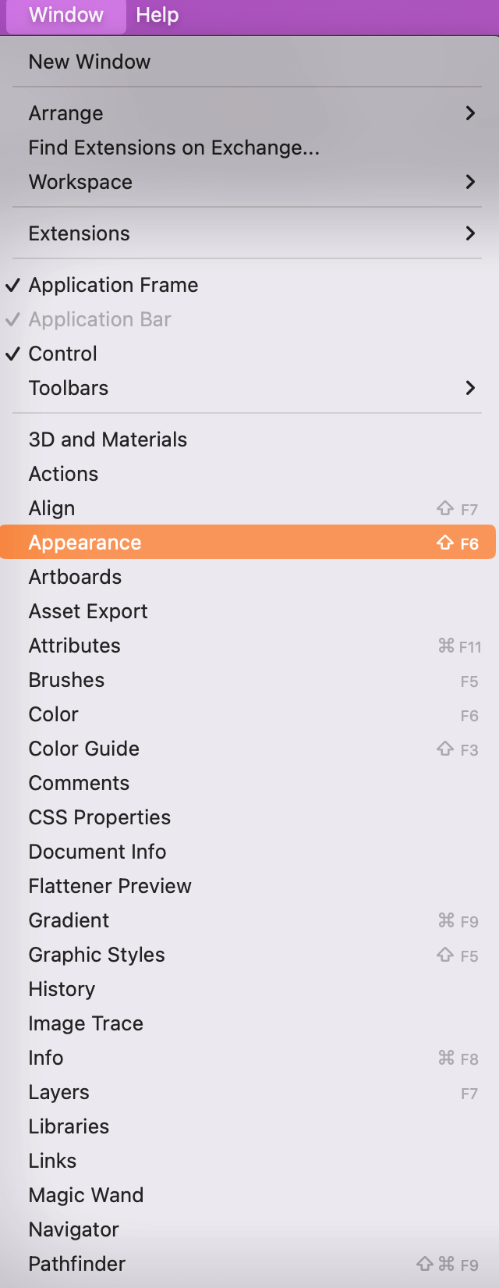Click the Help menu

pyautogui.click(x=155, y=15)
